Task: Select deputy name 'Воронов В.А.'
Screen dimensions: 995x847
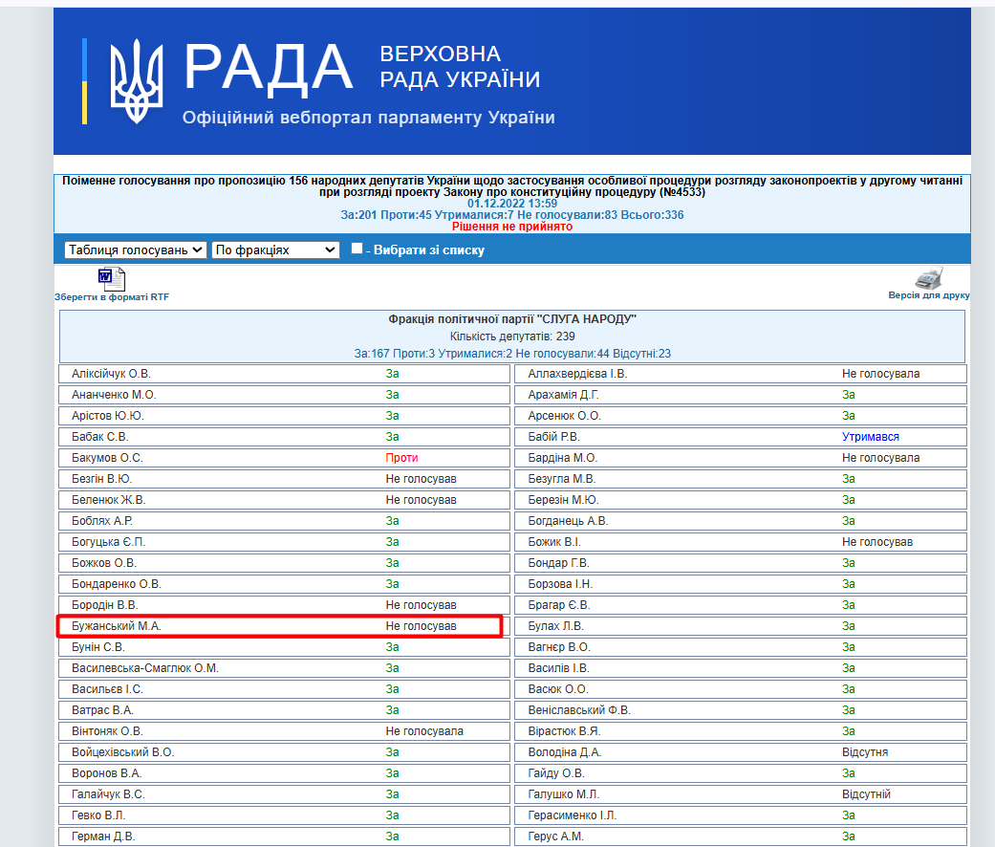Action: click(107, 772)
